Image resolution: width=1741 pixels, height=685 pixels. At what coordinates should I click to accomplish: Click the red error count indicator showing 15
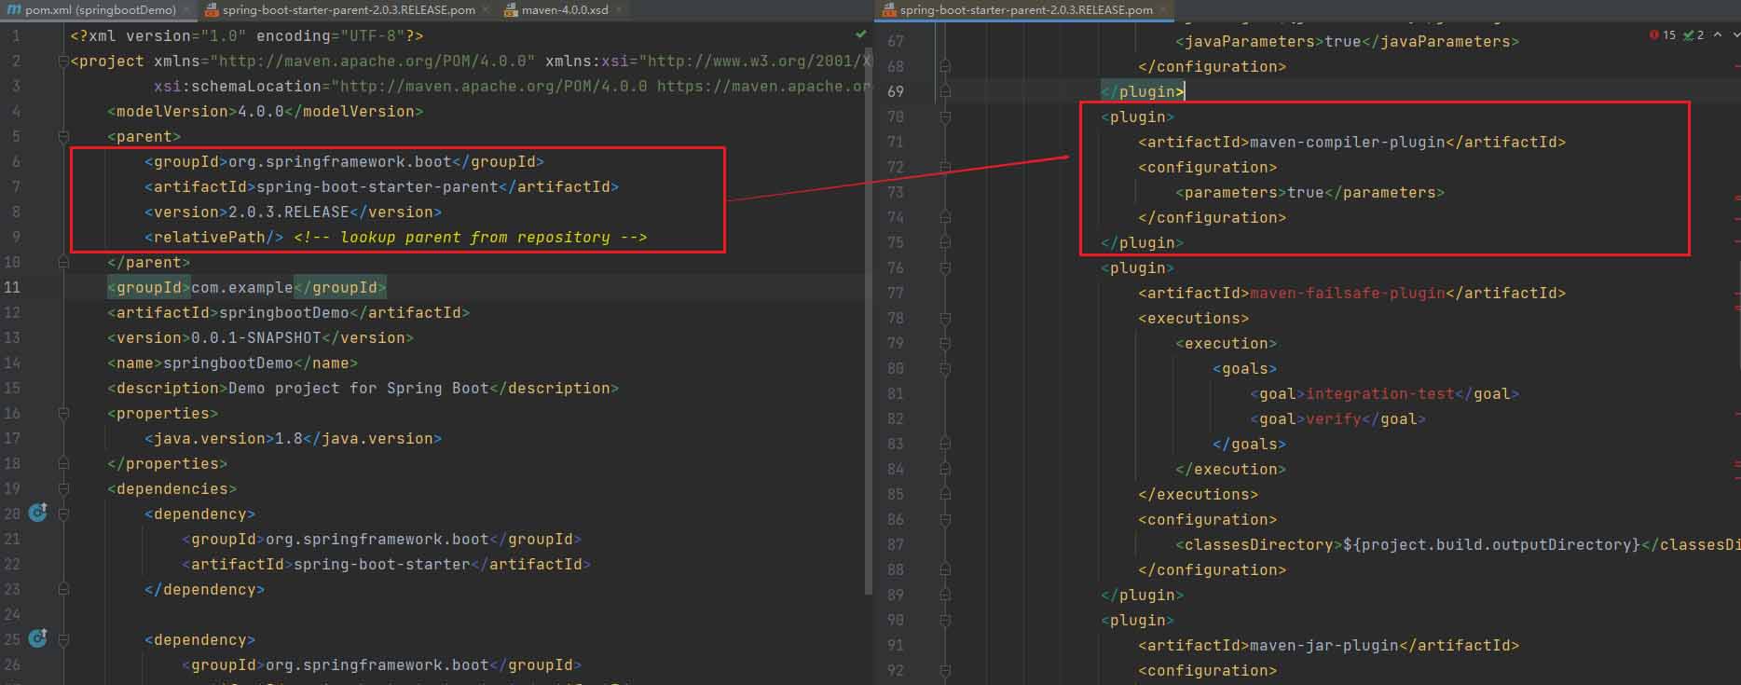1662,34
